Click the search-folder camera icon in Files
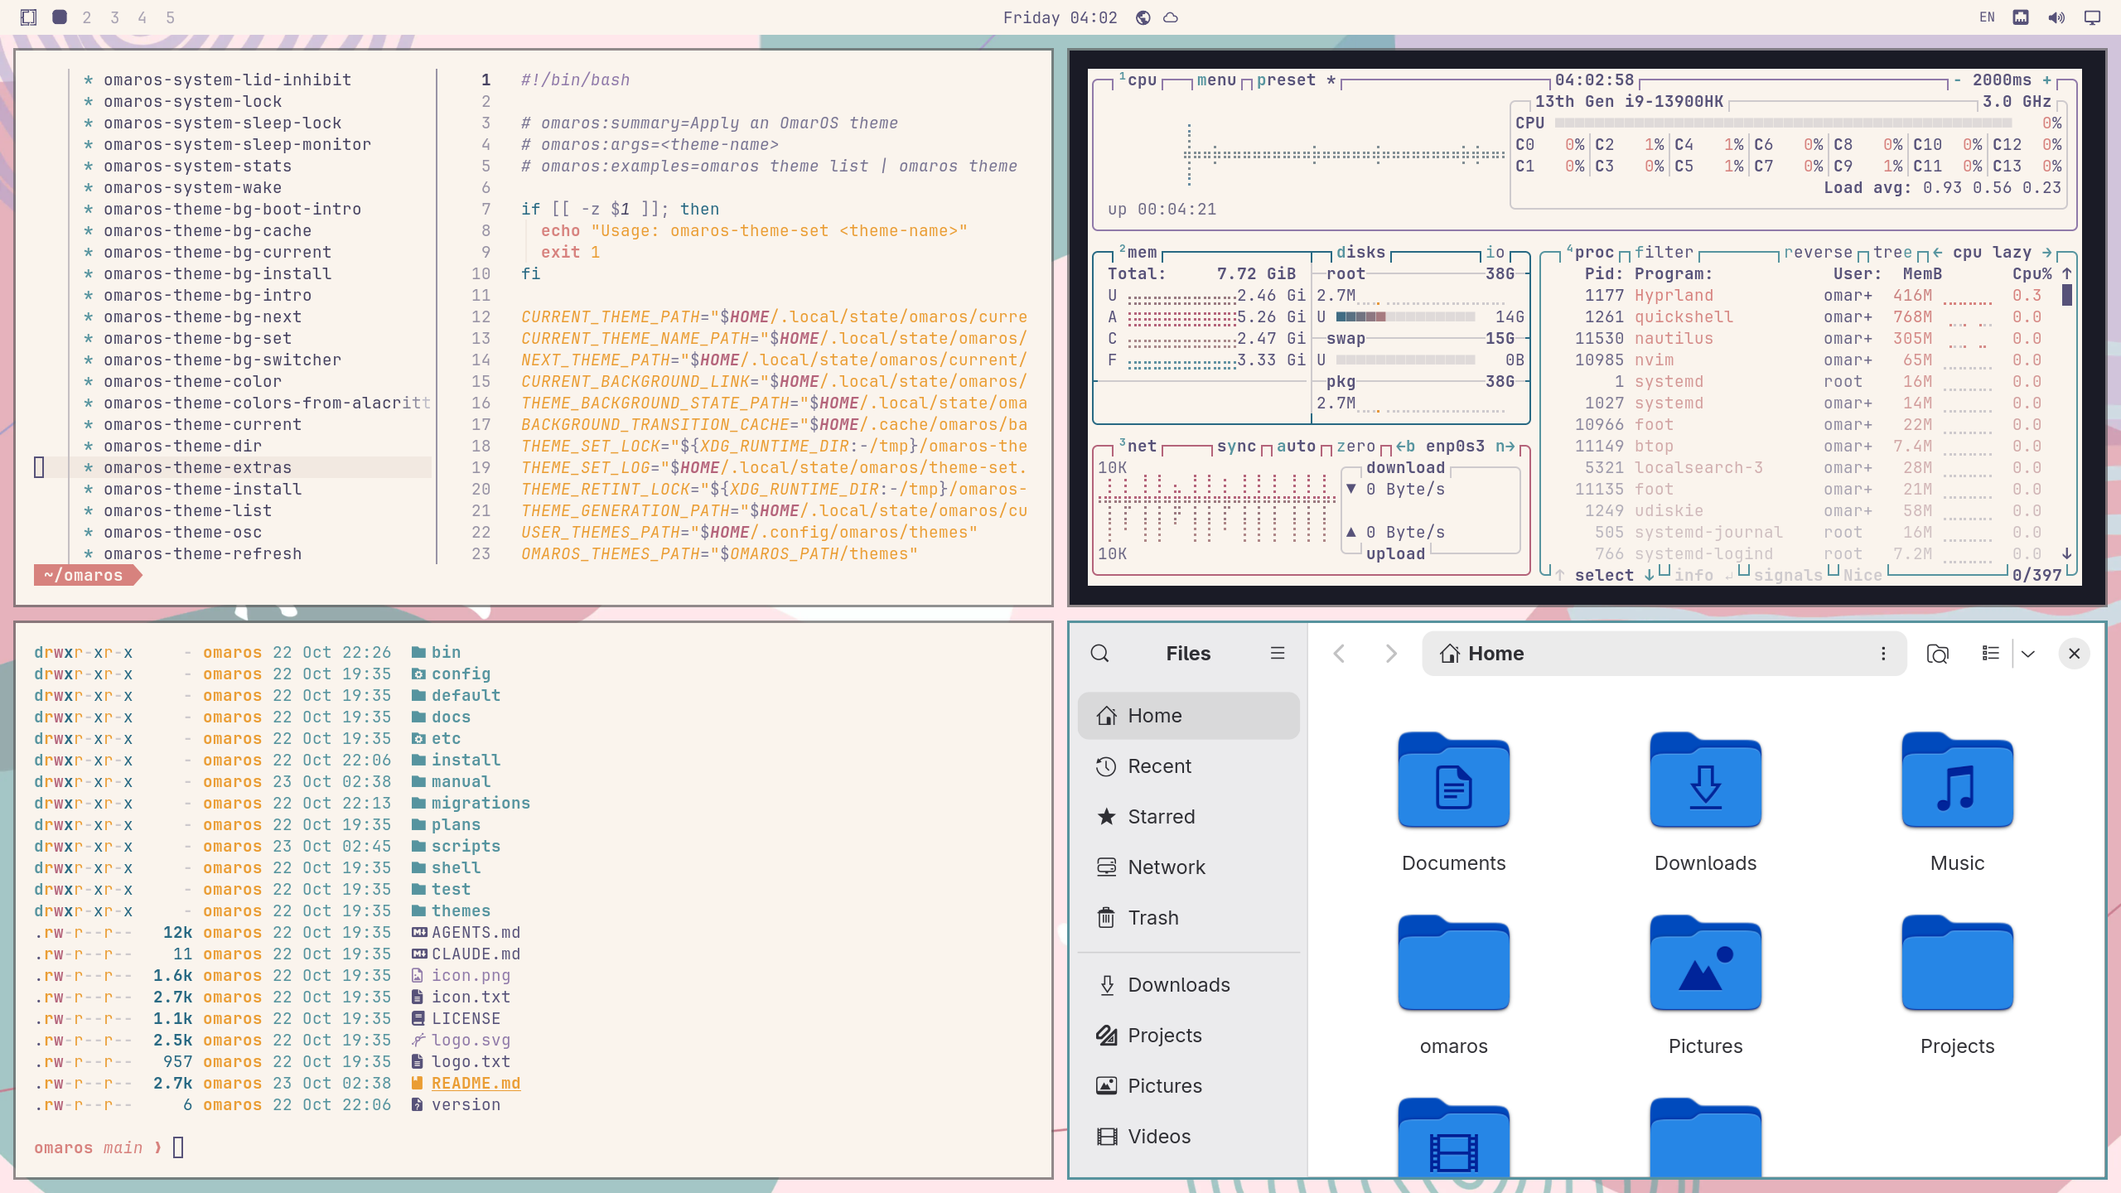2121x1193 pixels. [x=1938, y=654]
